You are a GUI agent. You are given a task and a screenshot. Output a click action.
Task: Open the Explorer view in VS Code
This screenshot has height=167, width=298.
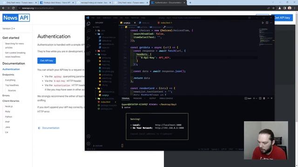88,24
